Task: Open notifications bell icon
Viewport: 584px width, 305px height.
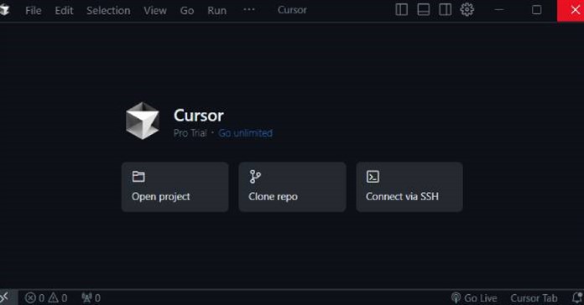Action: click(x=577, y=297)
